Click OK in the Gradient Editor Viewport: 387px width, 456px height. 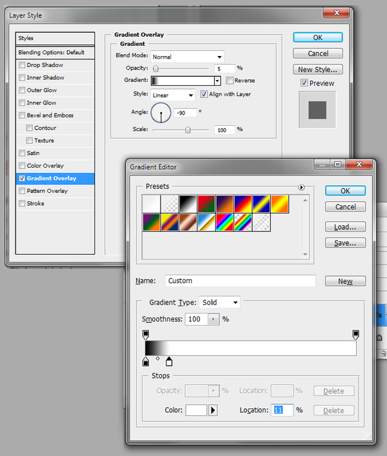click(x=345, y=191)
